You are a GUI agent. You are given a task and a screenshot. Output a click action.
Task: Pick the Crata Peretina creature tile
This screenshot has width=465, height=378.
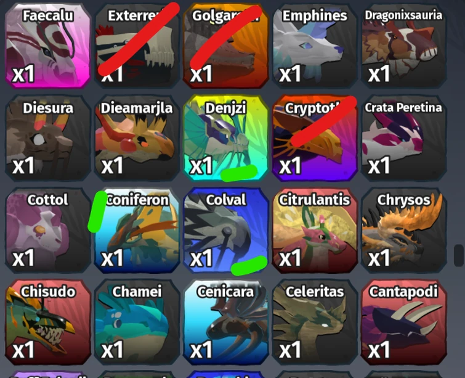tap(404, 138)
